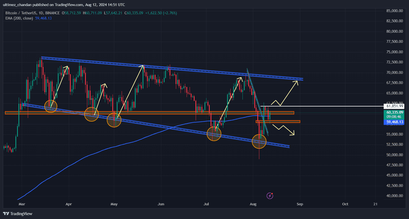Click the EMA value 59,468.13 in legend

[43, 18]
